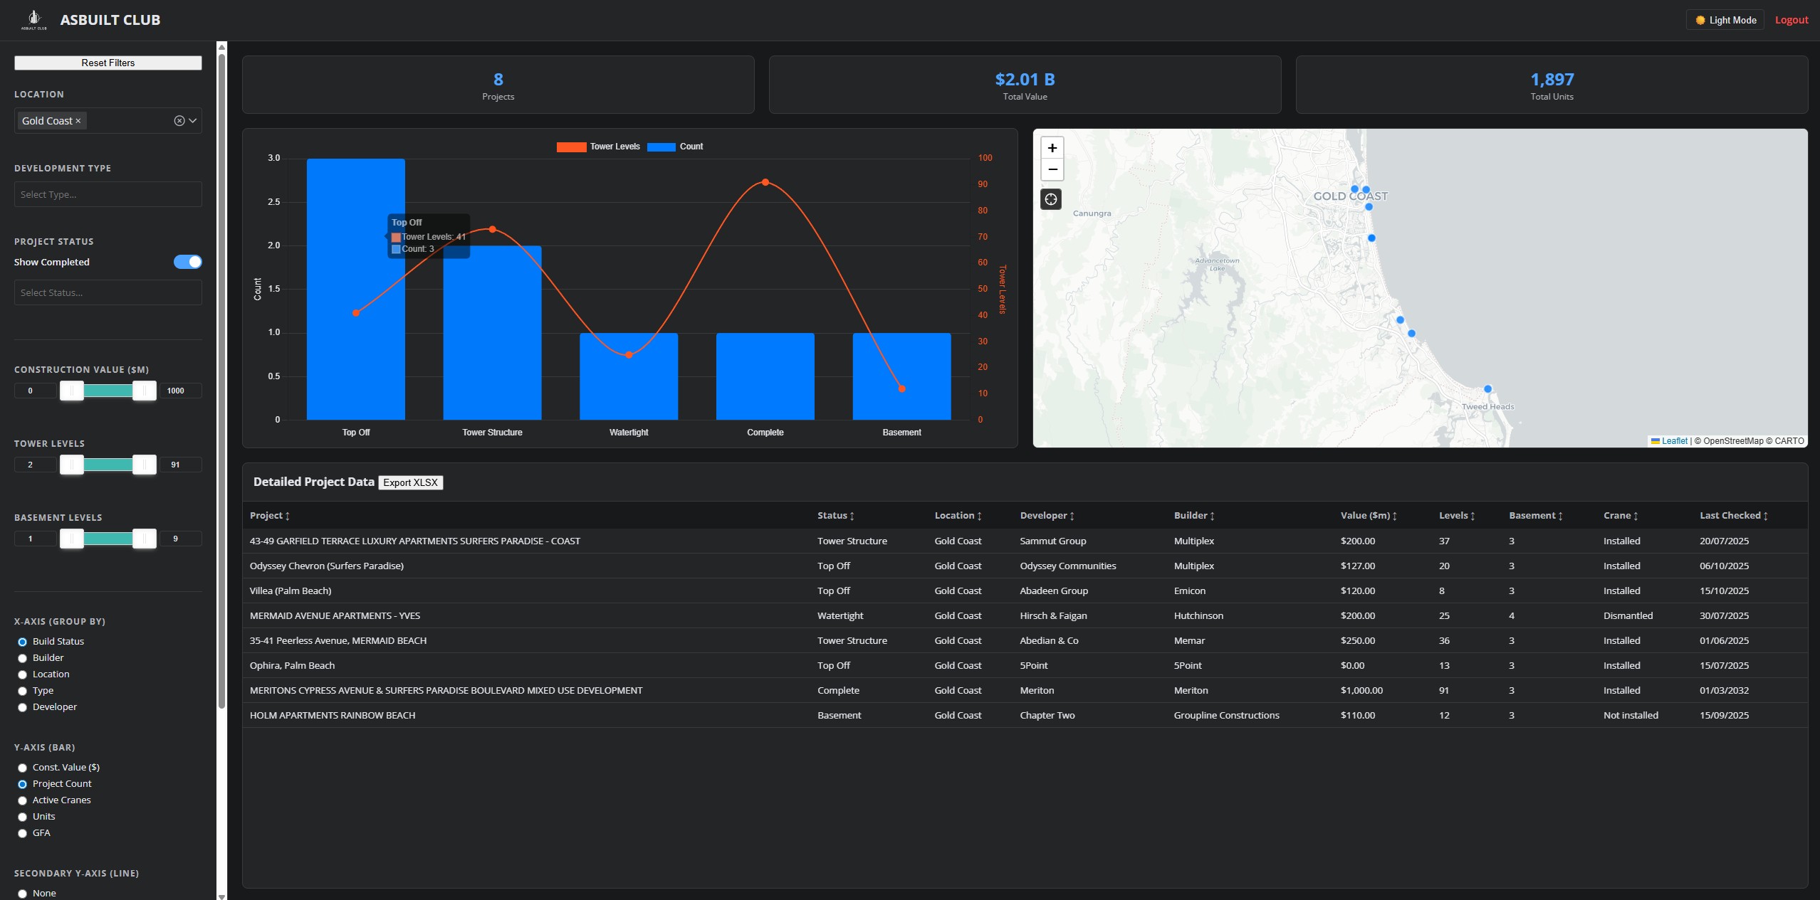Click the $1,000.00 value cell
1820x900 pixels.
pyautogui.click(x=1361, y=690)
